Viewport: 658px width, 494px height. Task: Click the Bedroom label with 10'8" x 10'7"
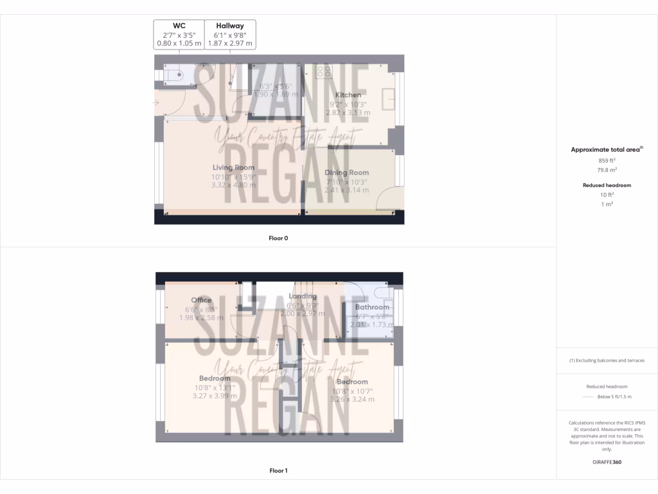click(x=351, y=382)
